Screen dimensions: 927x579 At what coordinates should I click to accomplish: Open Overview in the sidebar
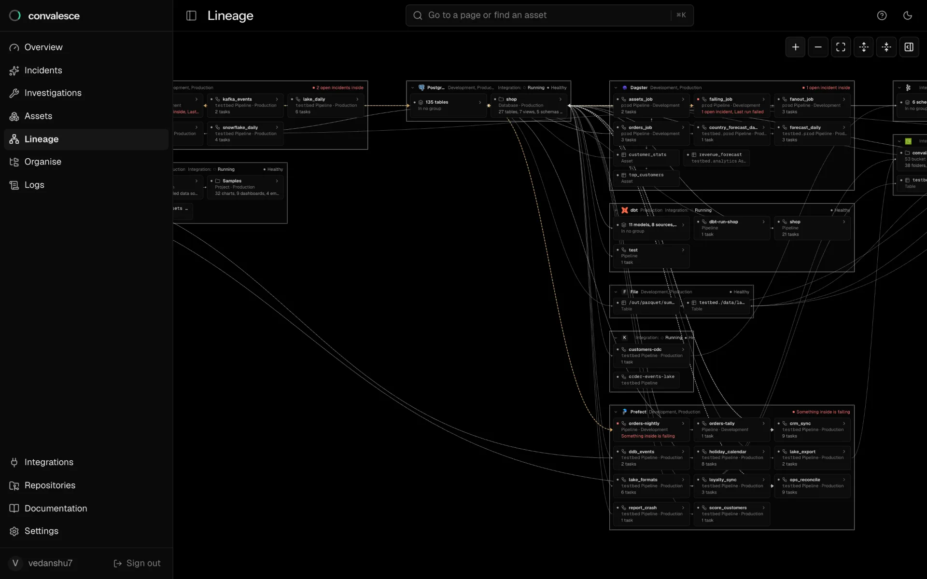(86, 47)
